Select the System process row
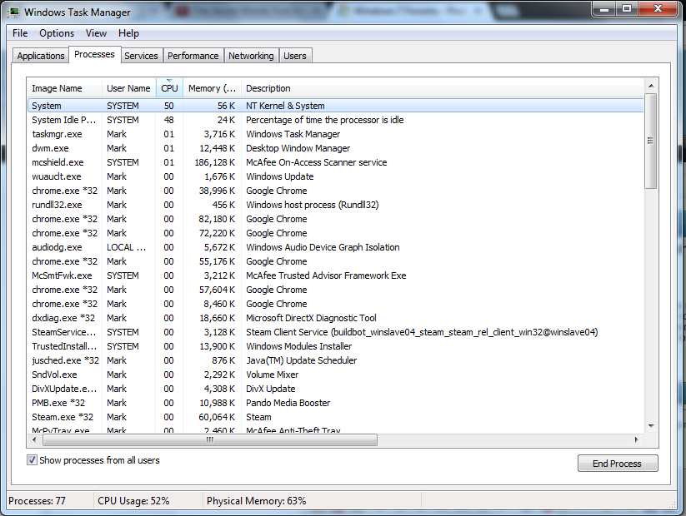Viewport: 686px width, 516px height. click(336, 106)
